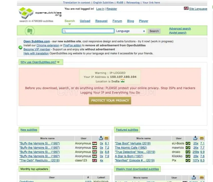This screenshot has width=213, height=182.
Task: Click Hungarian flag in Buffy row rated 7.2
Action: pos(95,148)
